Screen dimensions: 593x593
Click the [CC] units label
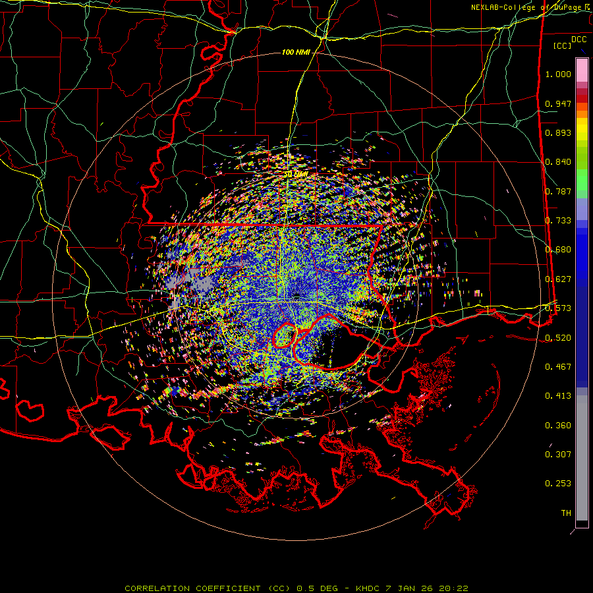(563, 45)
